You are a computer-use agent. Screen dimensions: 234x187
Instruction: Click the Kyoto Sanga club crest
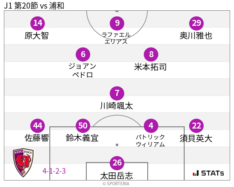tap(23, 162)
